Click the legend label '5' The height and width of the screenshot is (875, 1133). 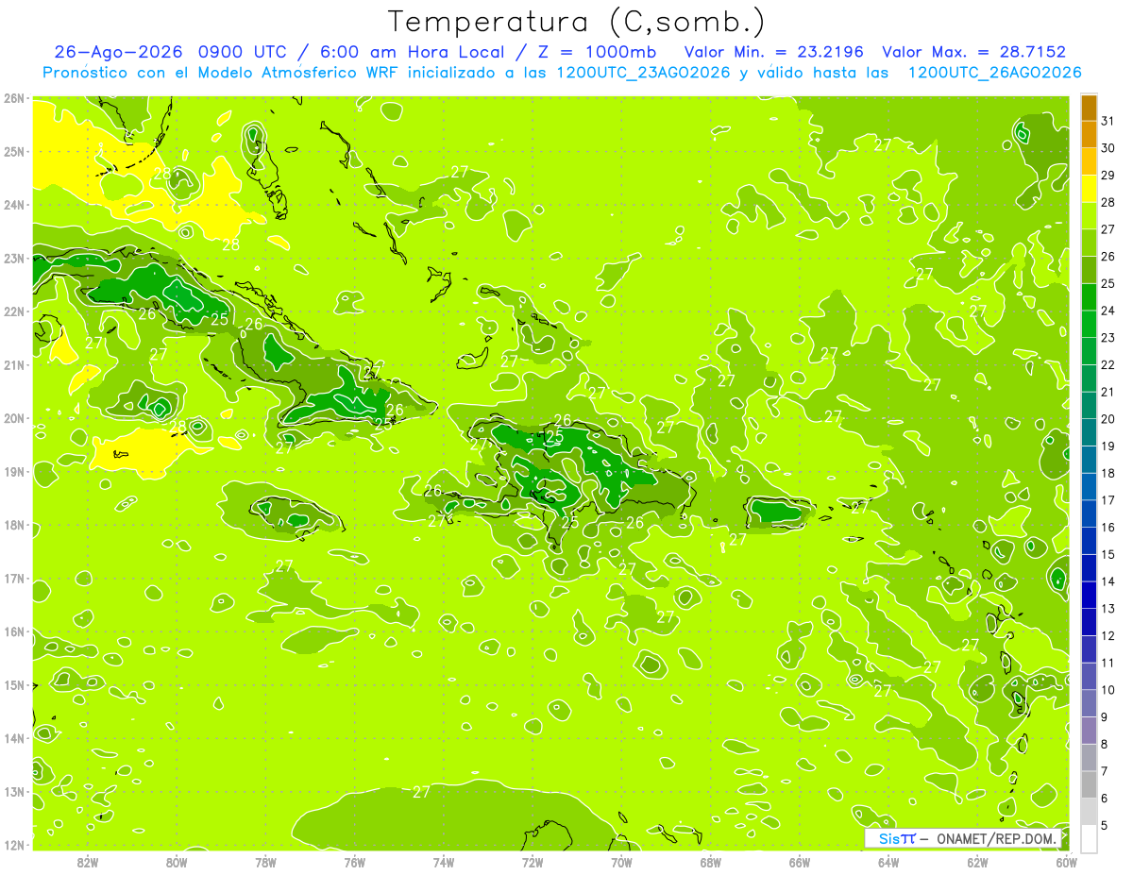(1105, 825)
